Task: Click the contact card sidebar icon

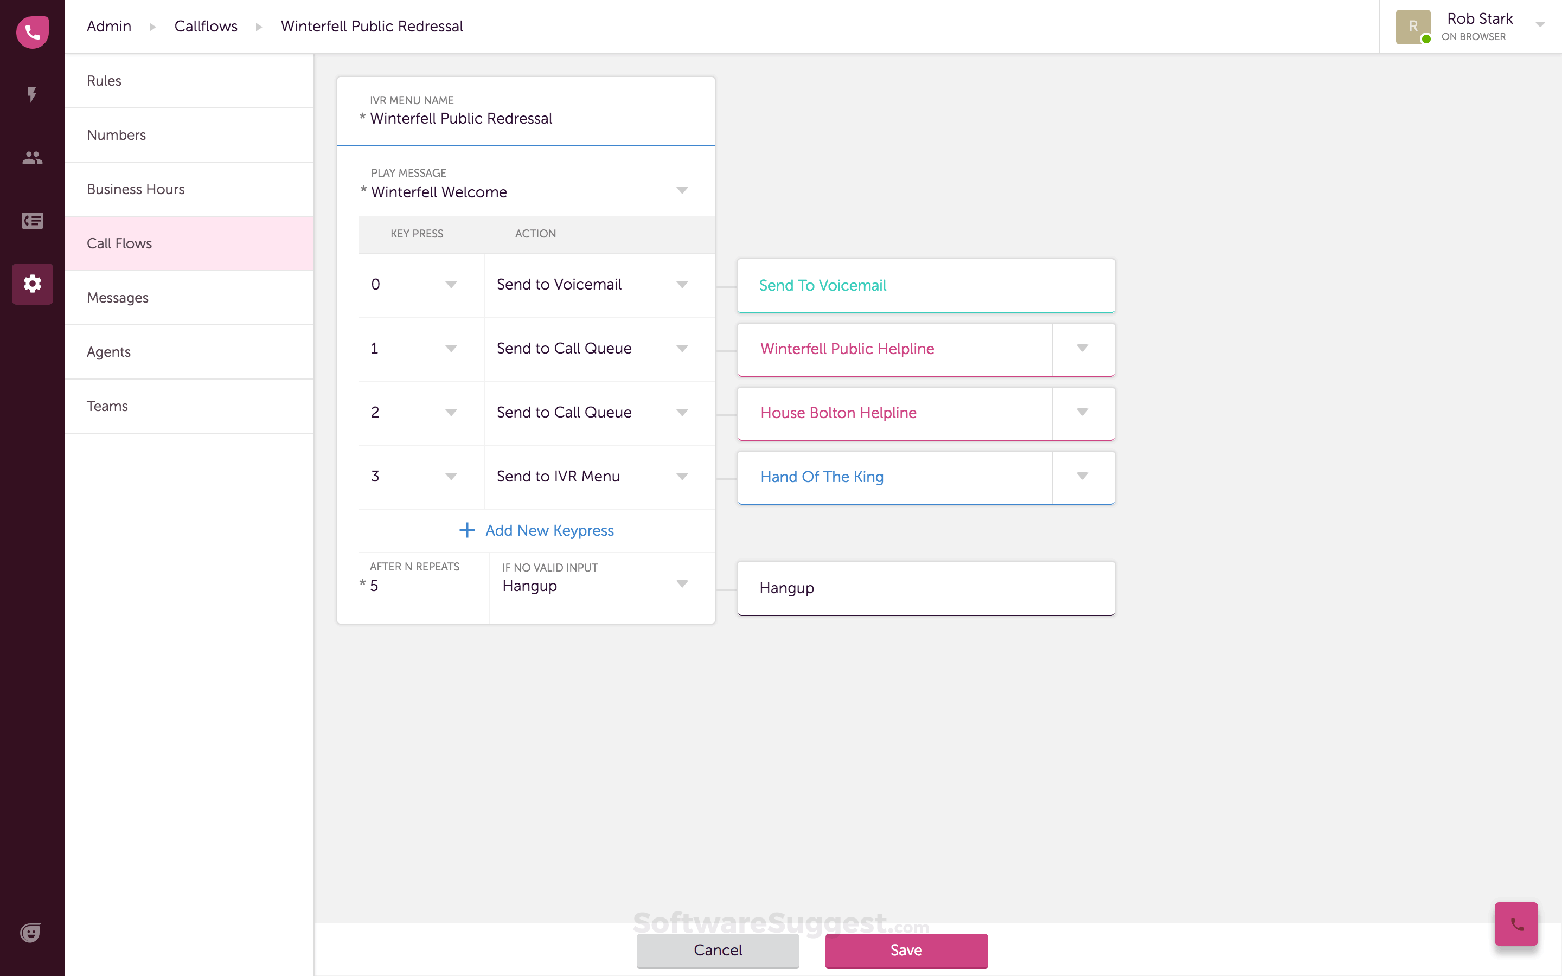Action: [x=31, y=220]
